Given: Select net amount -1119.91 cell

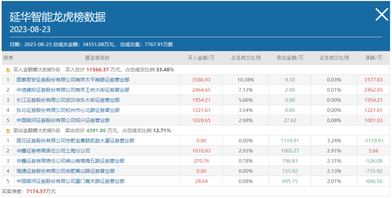Looking at the screenshot, I should (373, 141).
